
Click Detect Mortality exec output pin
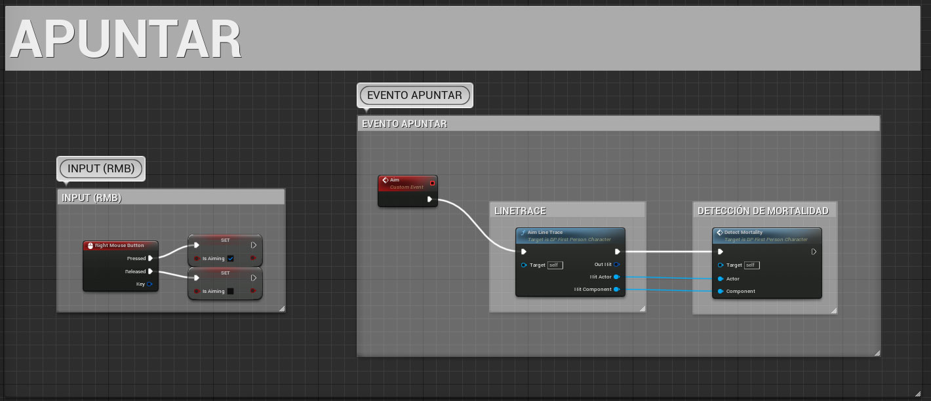pos(814,252)
